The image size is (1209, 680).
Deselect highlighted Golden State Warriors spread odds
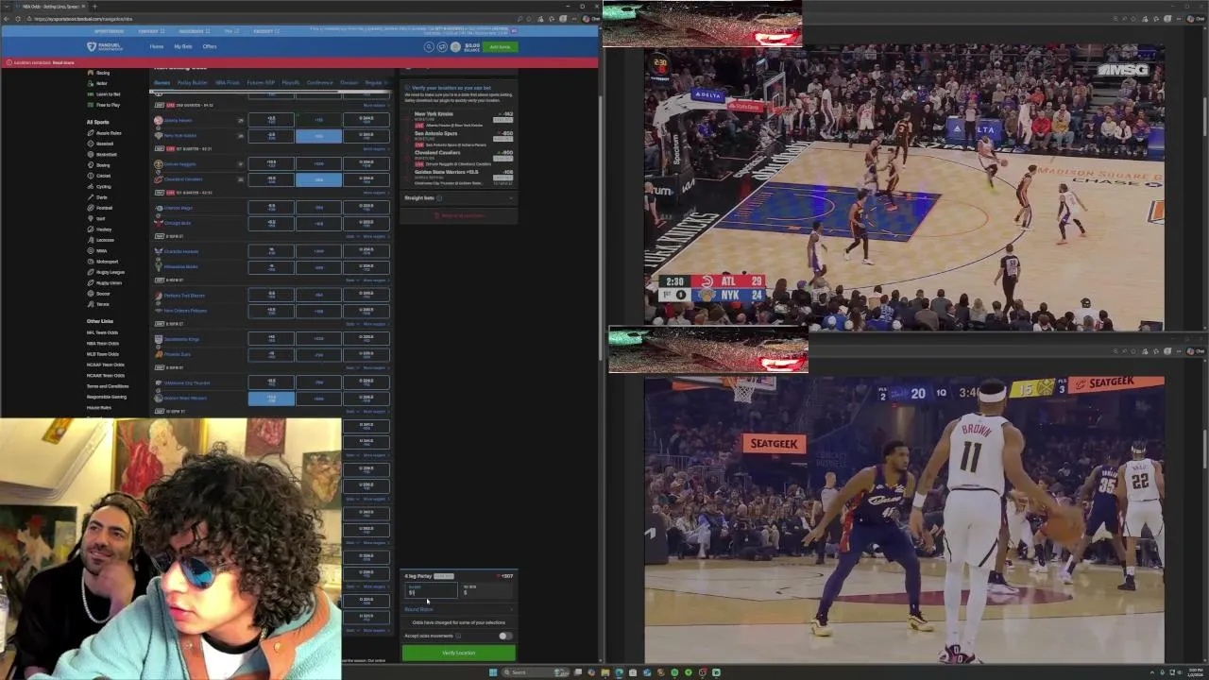271,398
